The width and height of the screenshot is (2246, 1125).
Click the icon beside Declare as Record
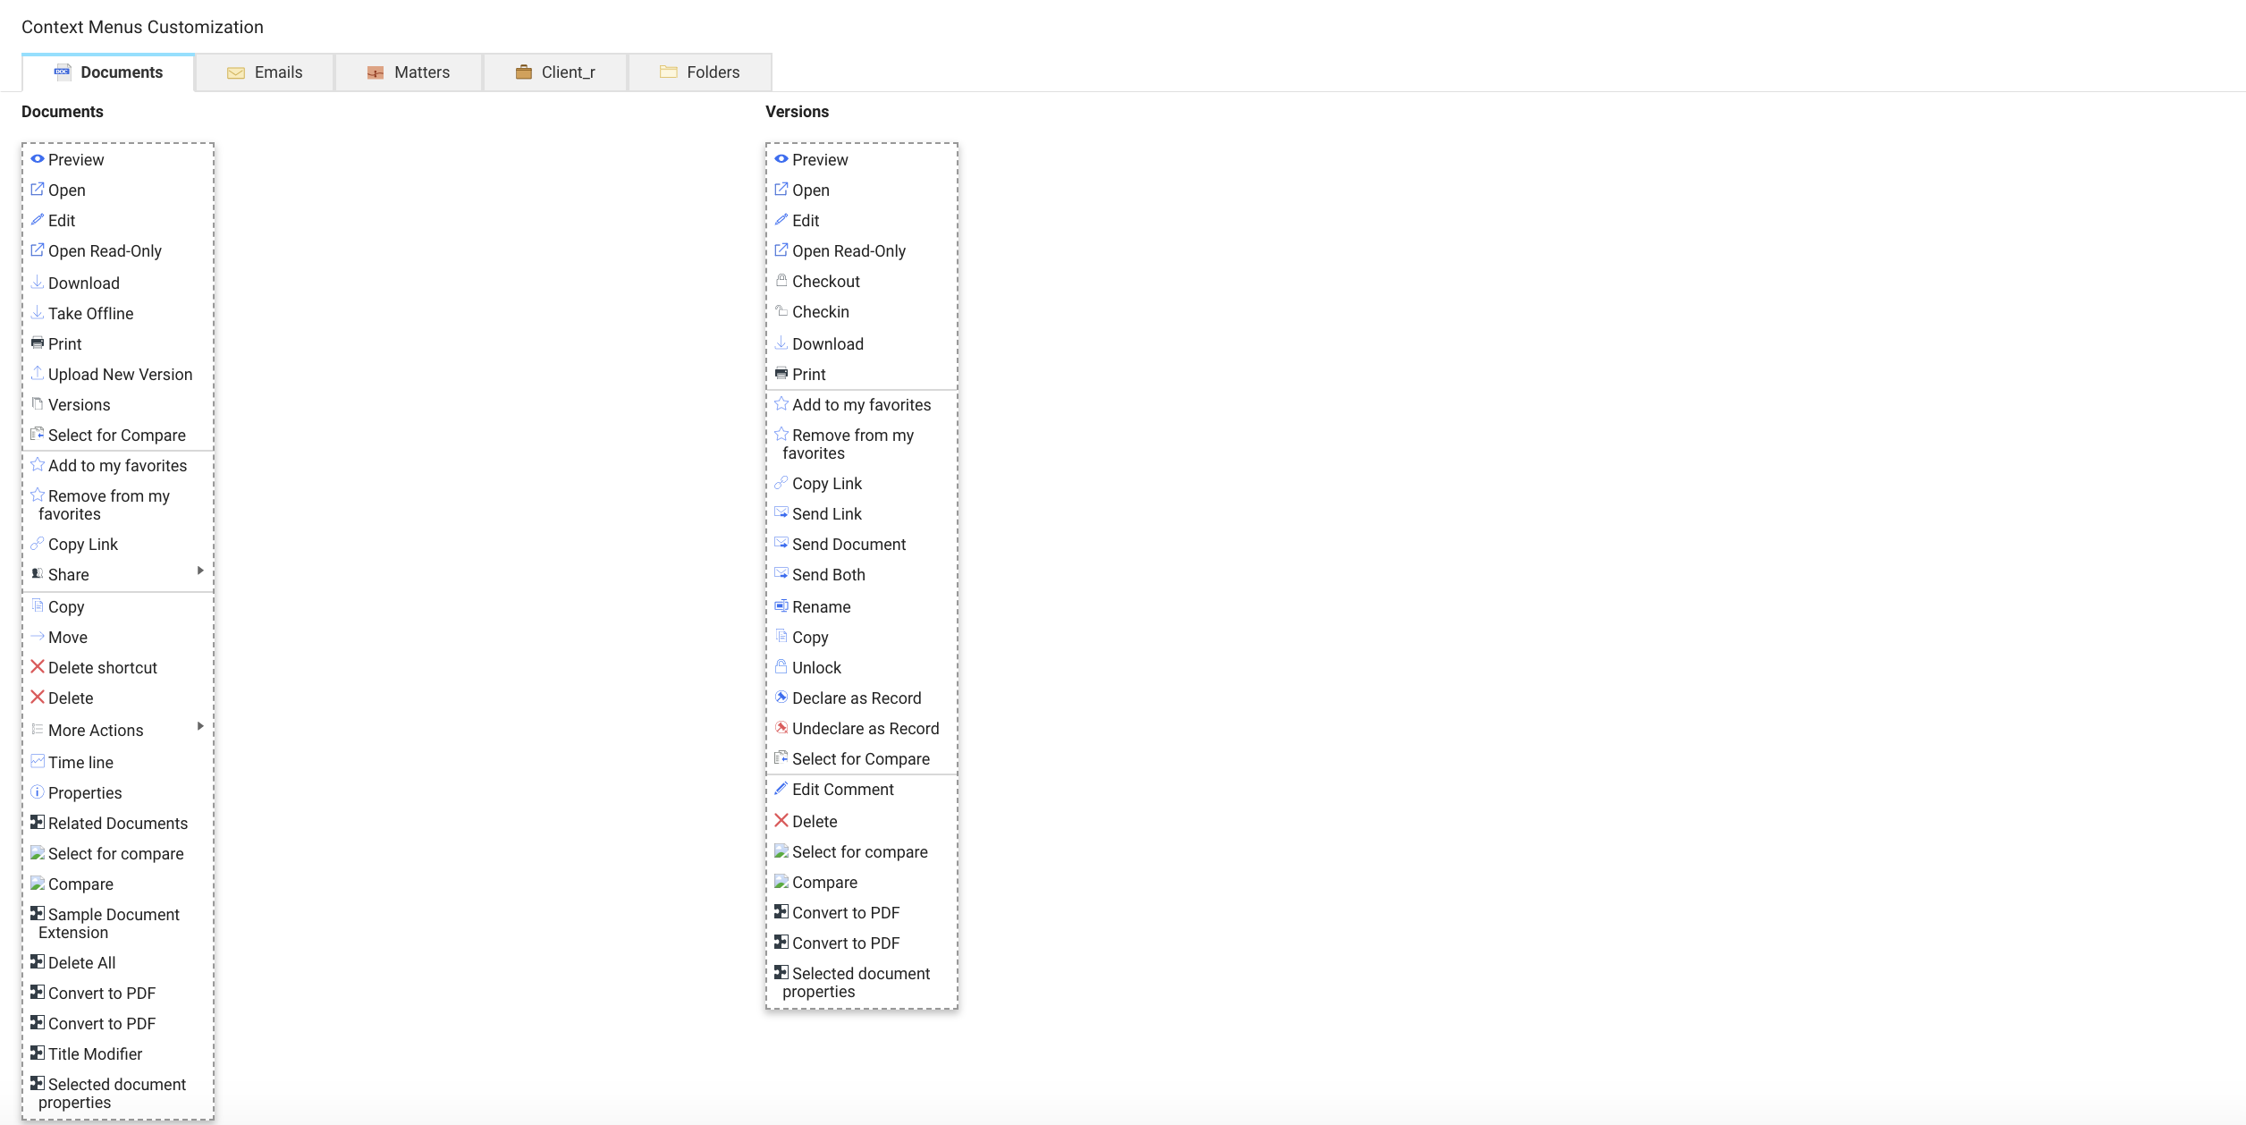781,697
